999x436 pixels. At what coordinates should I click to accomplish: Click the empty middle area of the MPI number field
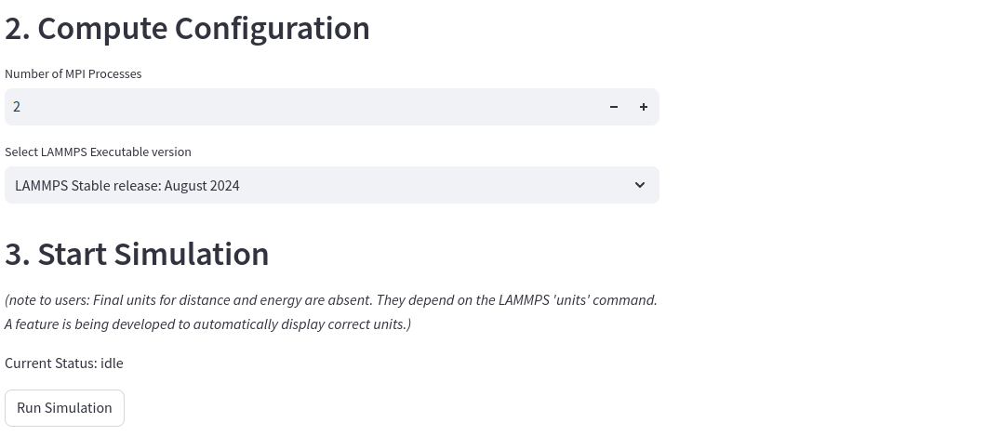pos(306,107)
